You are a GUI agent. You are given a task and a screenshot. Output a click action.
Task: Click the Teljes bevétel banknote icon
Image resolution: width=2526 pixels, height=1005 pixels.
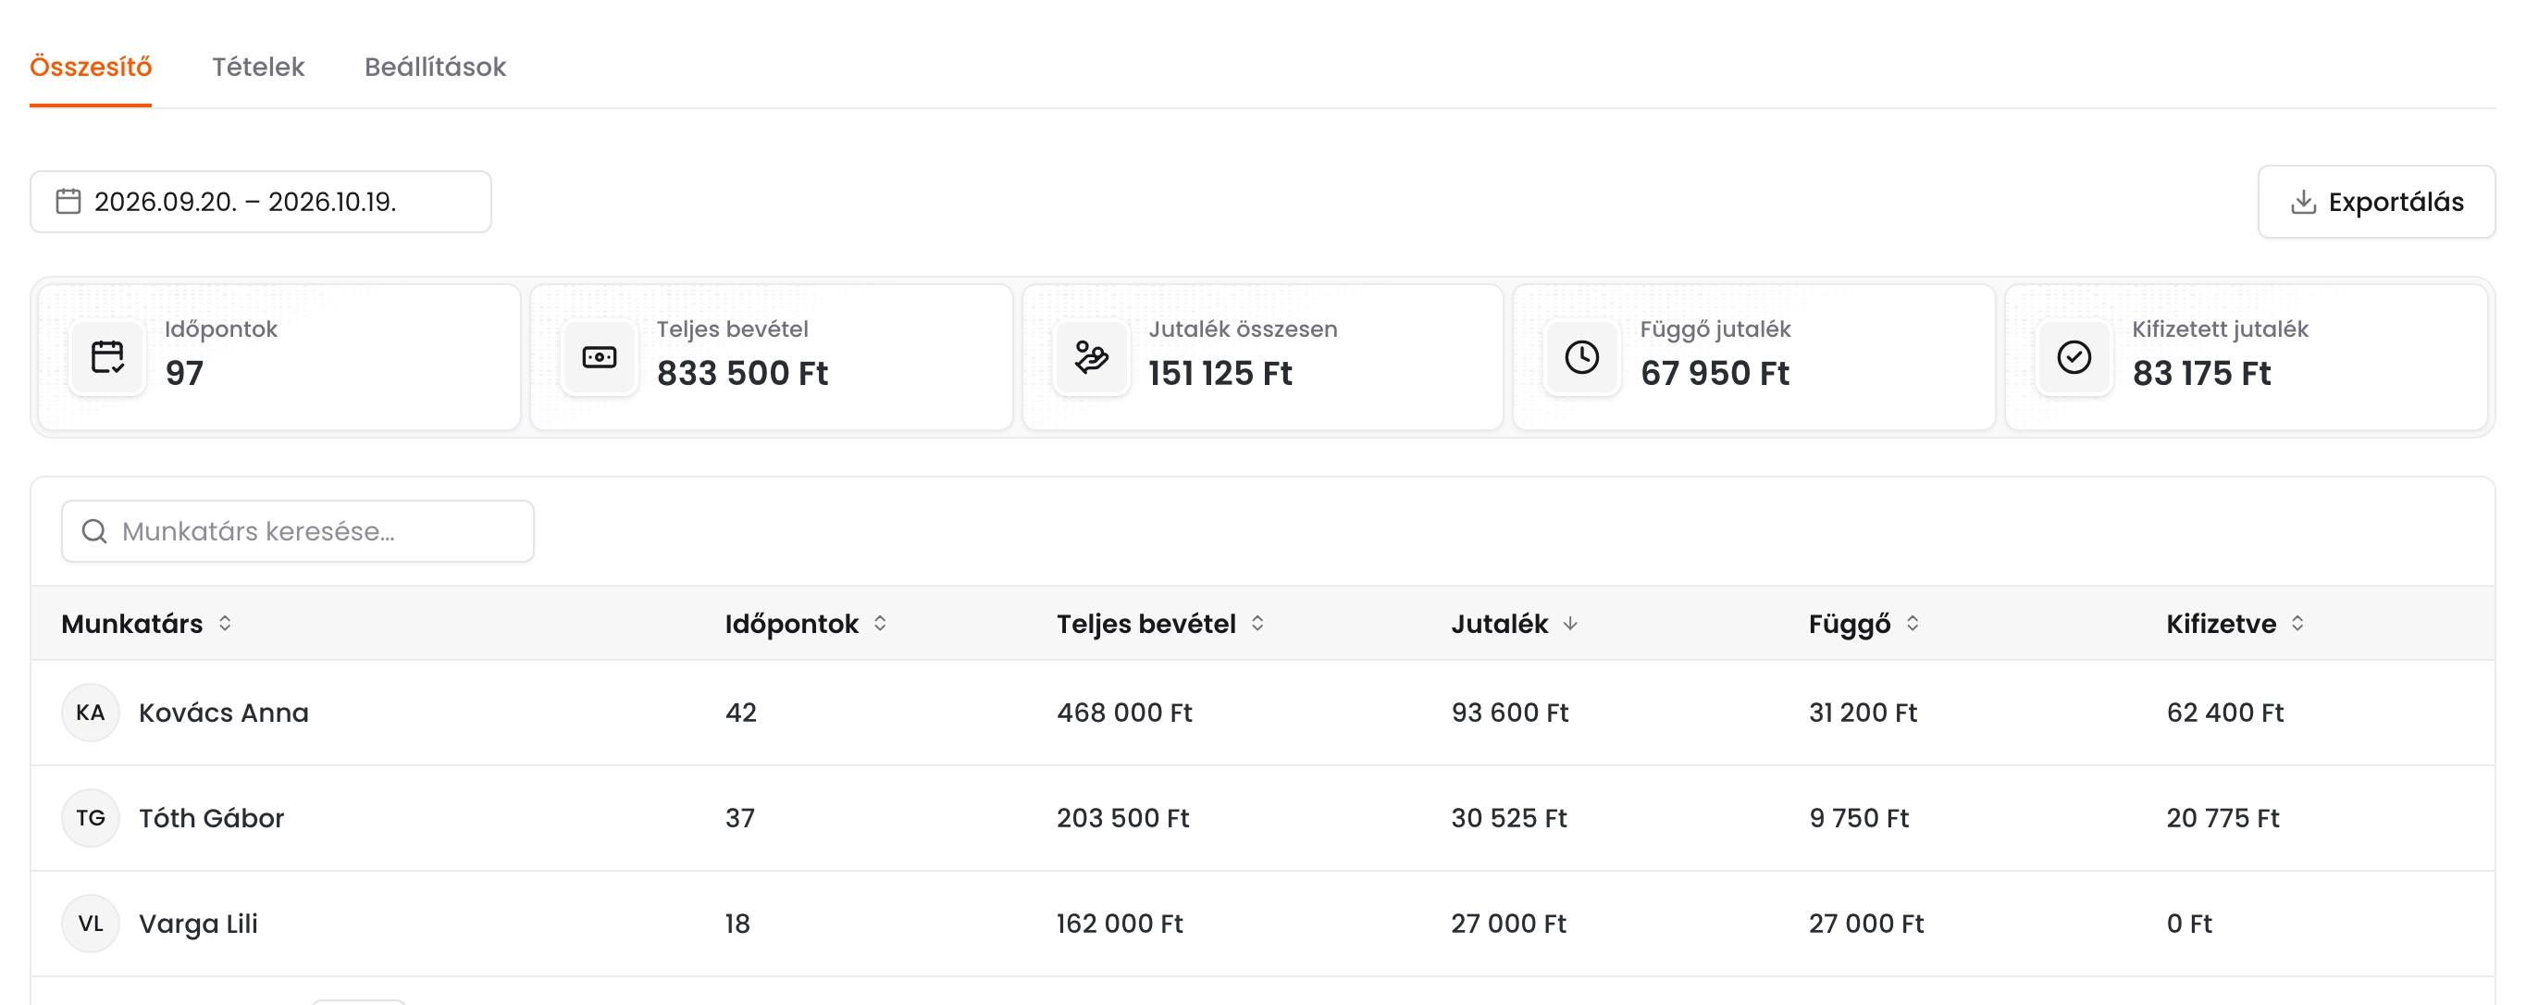(x=600, y=357)
